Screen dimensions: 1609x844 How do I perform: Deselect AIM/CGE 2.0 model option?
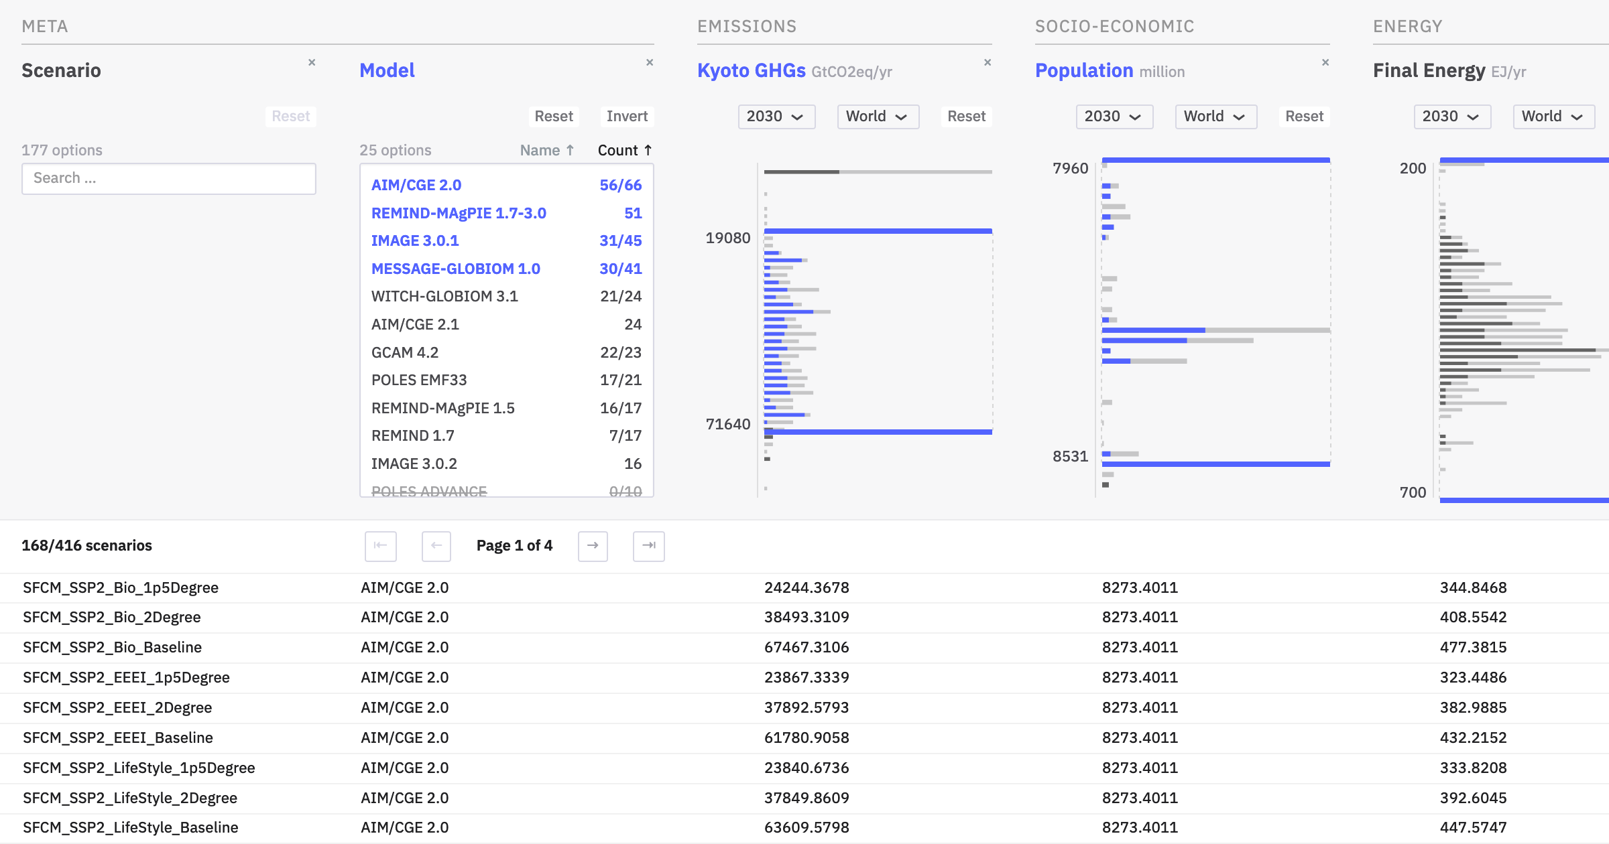coord(507,185)
